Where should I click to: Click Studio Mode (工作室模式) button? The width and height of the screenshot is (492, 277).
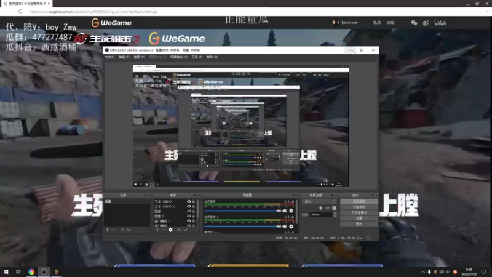359,212
